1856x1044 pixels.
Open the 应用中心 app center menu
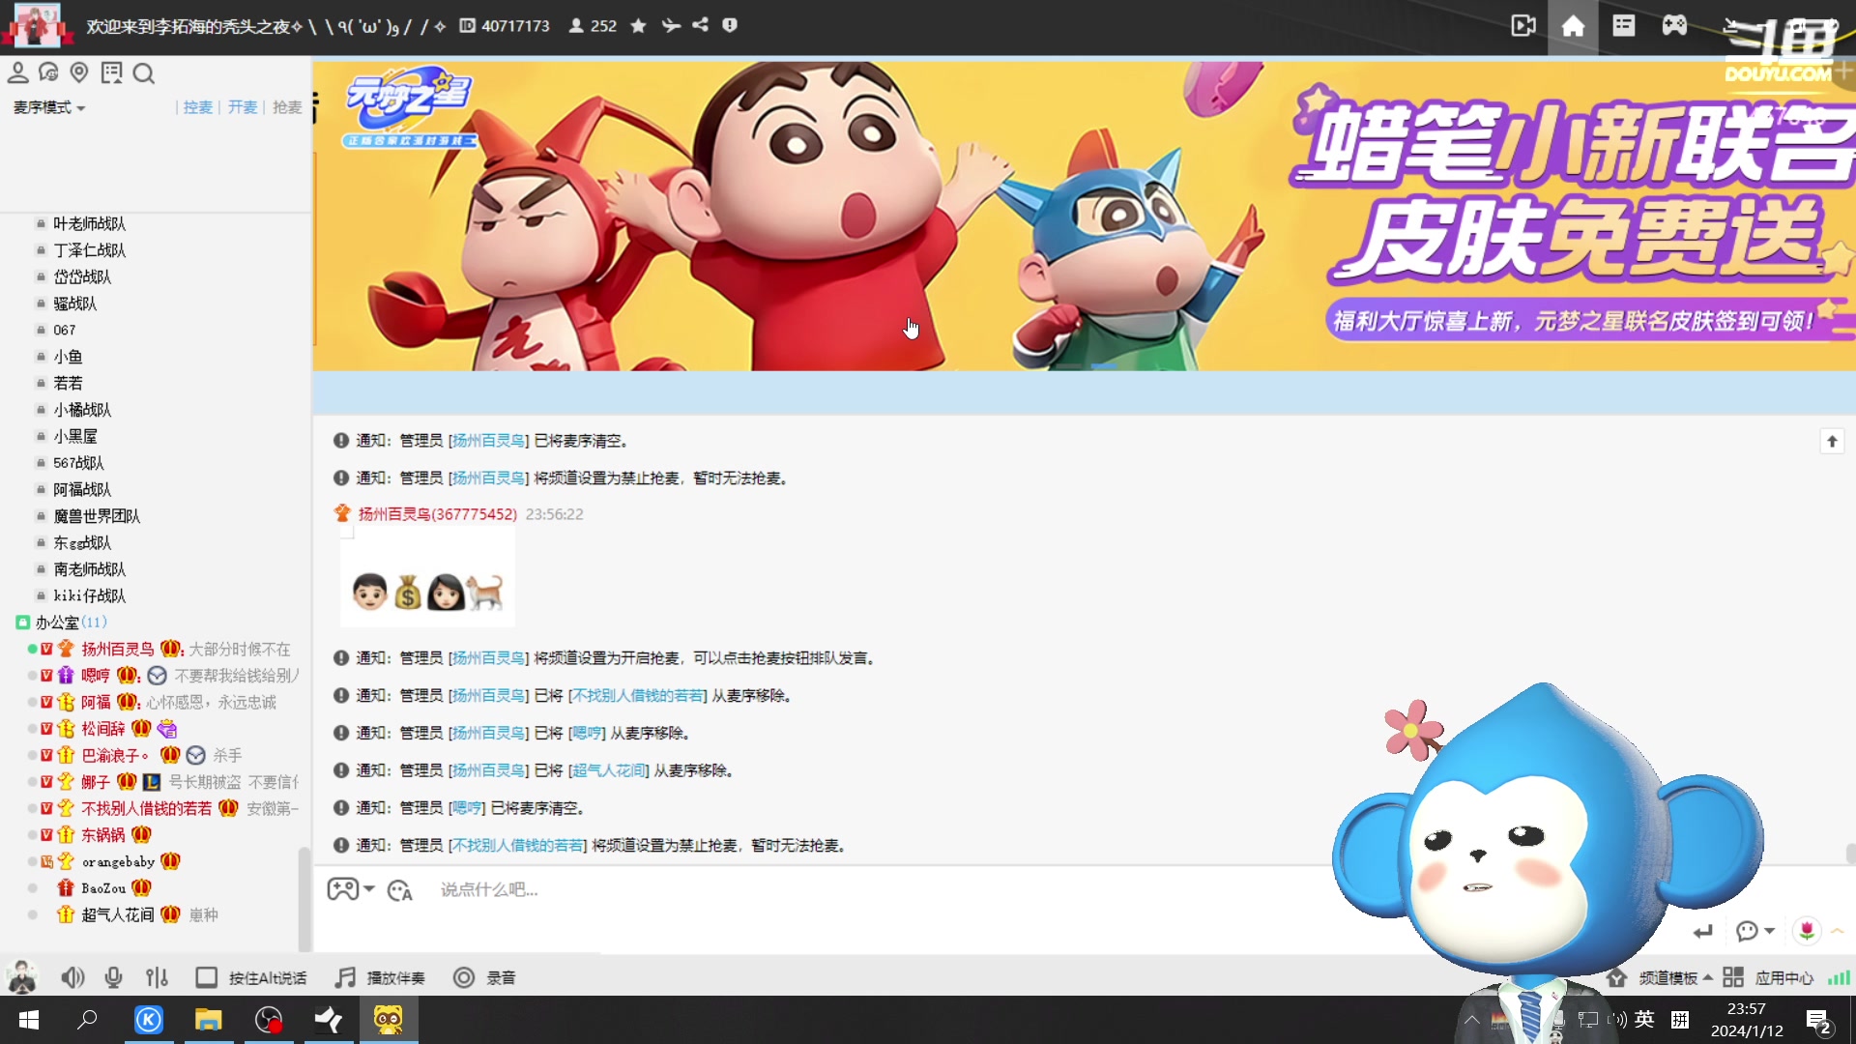coord(1783,977)
